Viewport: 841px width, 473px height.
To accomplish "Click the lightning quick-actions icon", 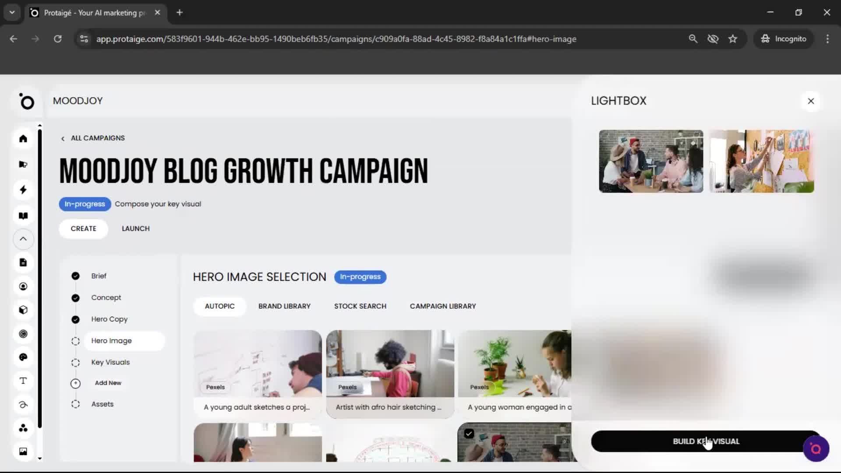I will pos(23,190).
